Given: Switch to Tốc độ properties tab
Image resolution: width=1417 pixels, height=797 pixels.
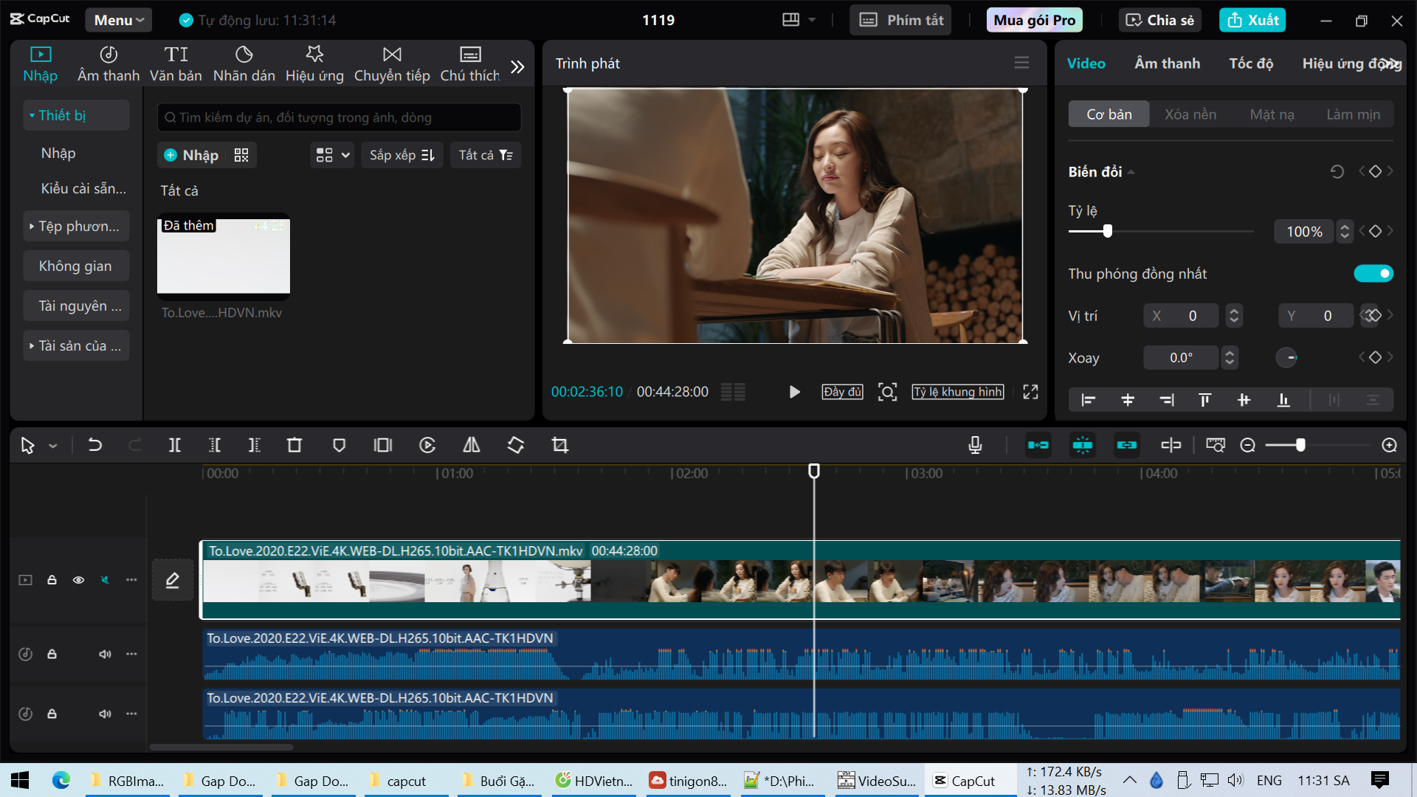Looking at the screenshot, I should (x=1251, y=63).
